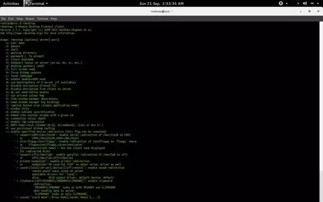Click the '-u: user name' option line

(x=15, y=43)
